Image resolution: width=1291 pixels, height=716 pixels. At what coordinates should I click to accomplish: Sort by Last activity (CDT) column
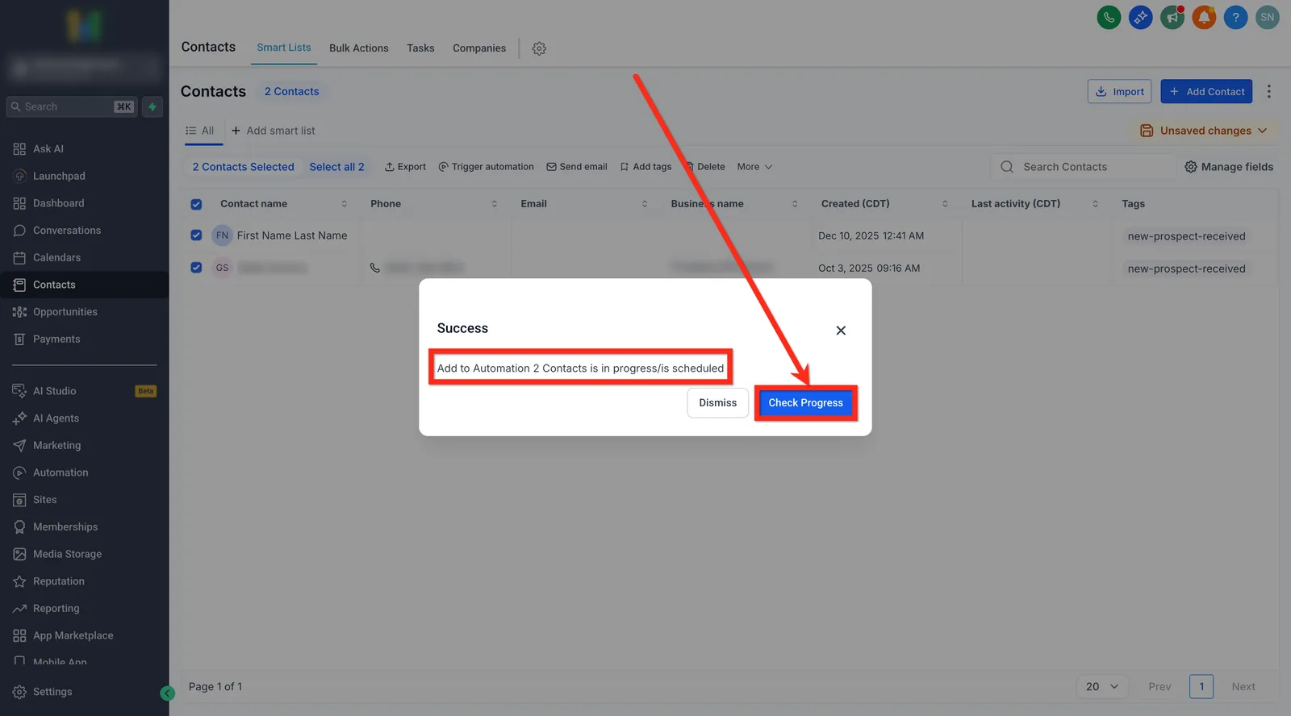[x=1095, y=204]
